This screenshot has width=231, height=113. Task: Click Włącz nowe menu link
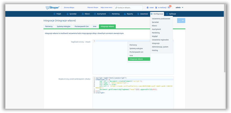click(106, 8)
